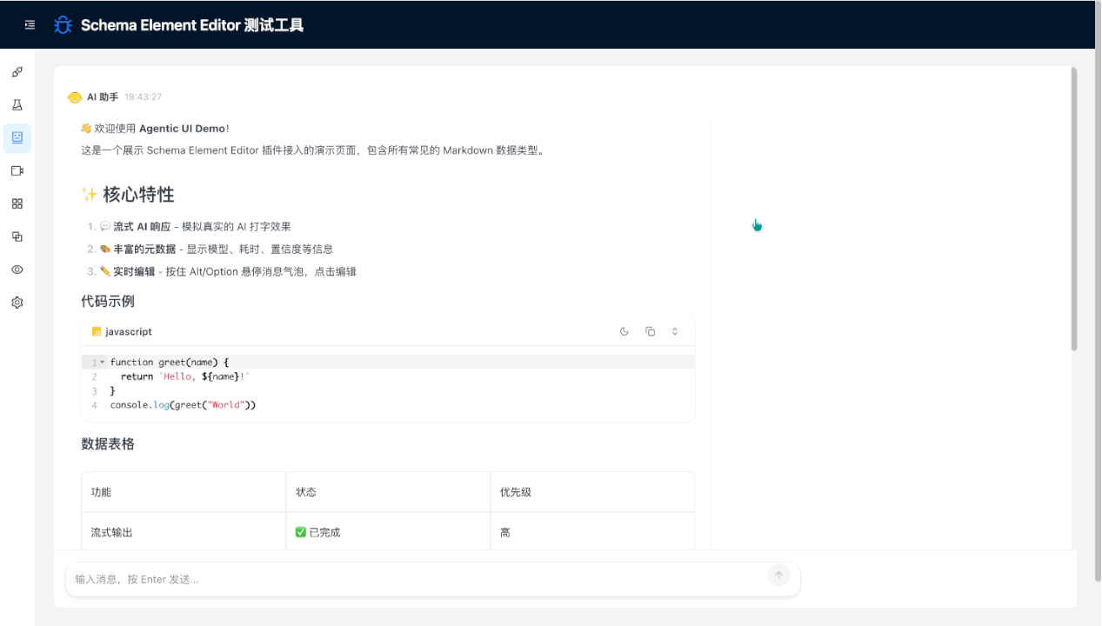Viewport: 1102px width, 626px height.
Task: Open the settings gear at sidebar bottom
Action: (17, 302)
